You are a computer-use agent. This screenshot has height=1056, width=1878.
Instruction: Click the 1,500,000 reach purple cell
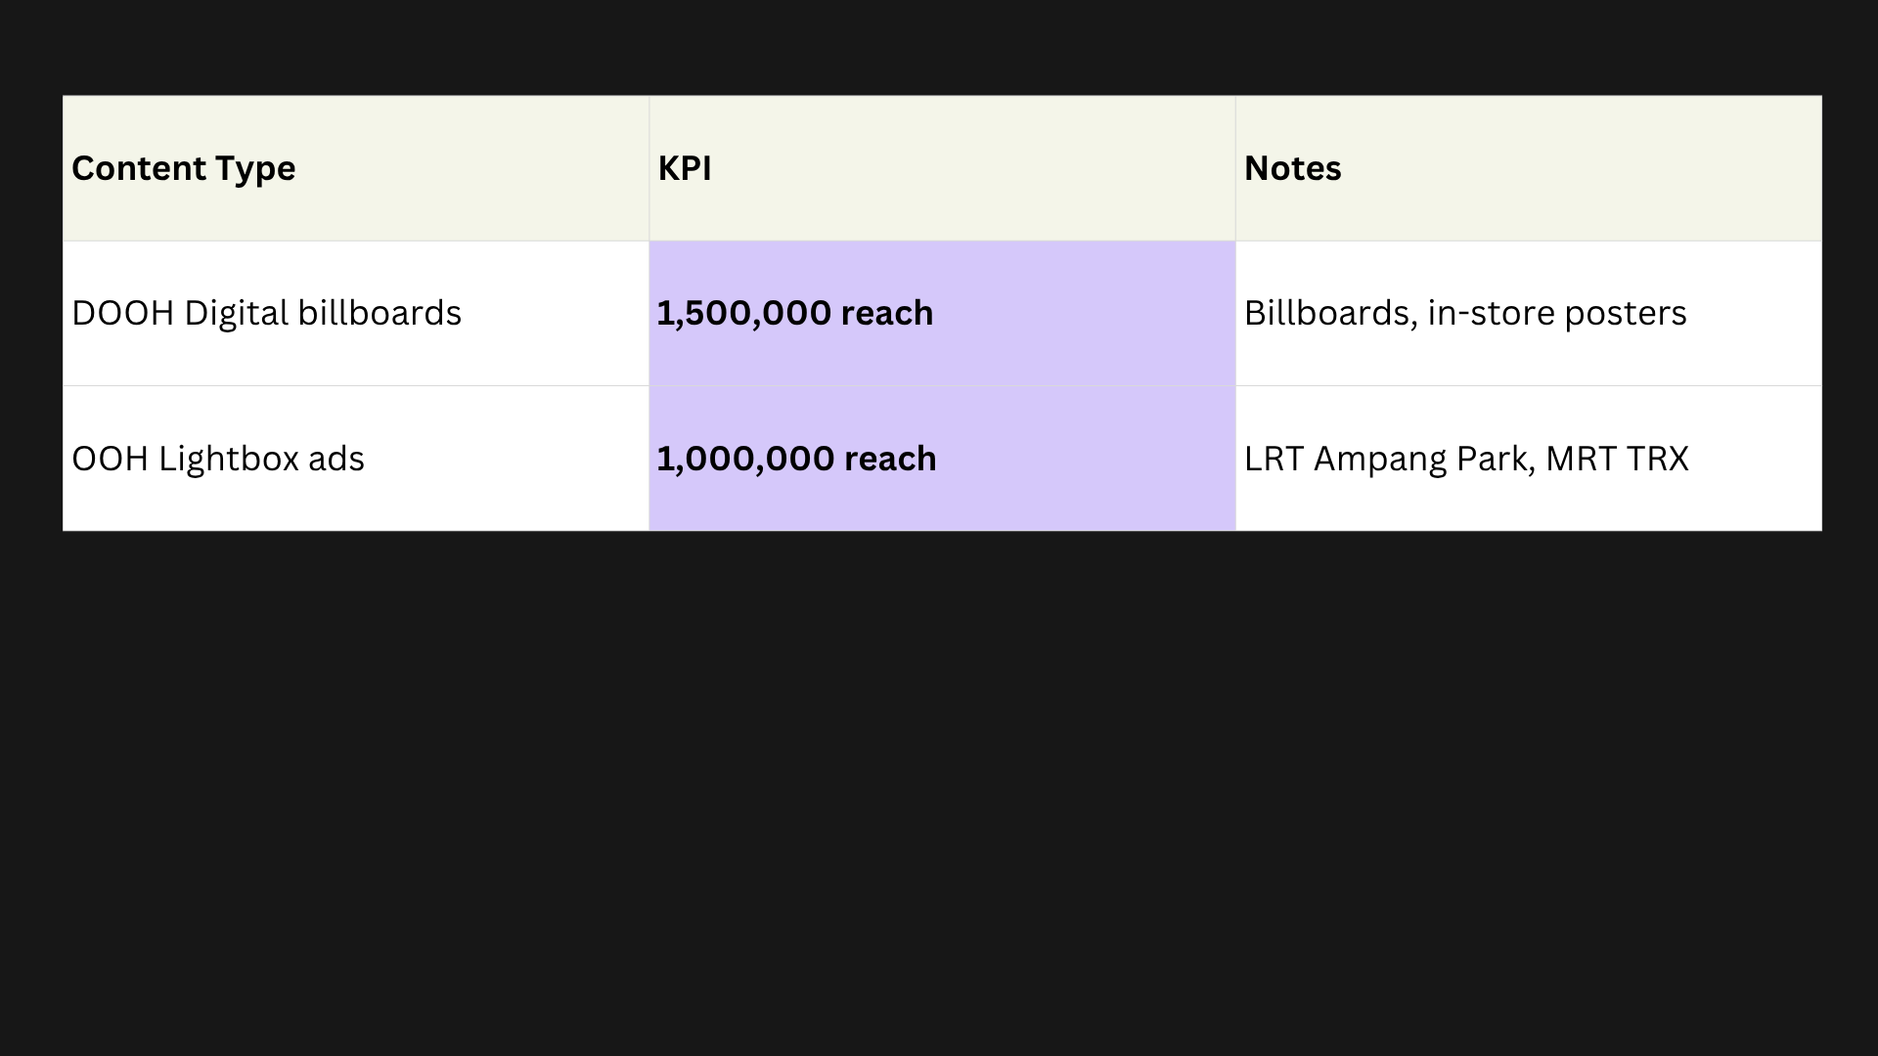[942, 313]
